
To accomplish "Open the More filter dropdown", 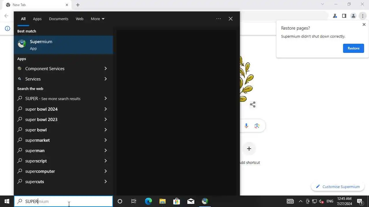I will (x=98, y=19).
